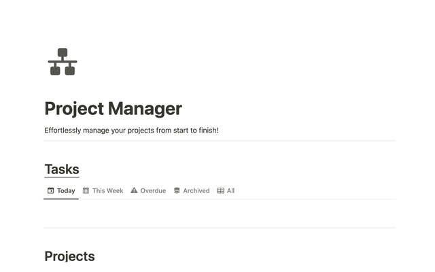Click the empty task list area below the tabs
Screen dimensions: 435x272
[x=219, y=214]
